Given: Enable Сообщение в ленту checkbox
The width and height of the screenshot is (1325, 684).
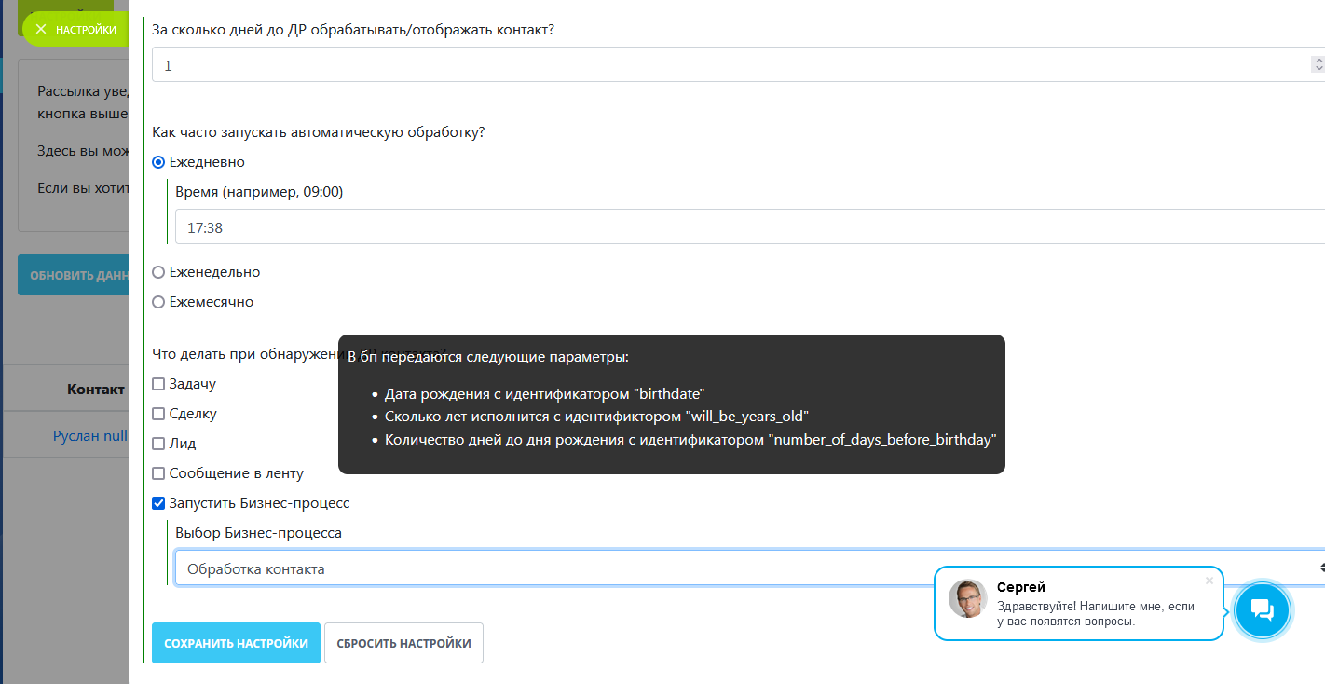Looking at the screenshot, I should coord(158,473).
